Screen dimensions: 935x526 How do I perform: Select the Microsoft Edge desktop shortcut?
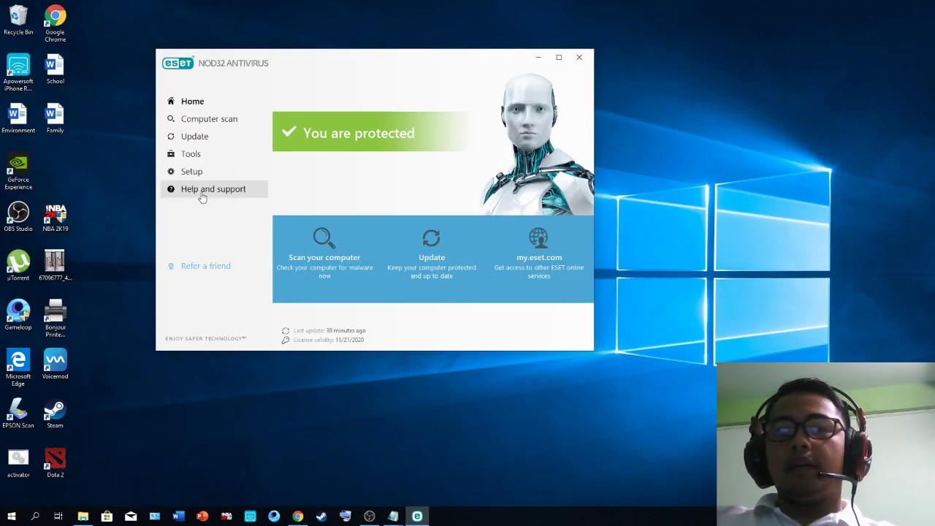(18, 367)
